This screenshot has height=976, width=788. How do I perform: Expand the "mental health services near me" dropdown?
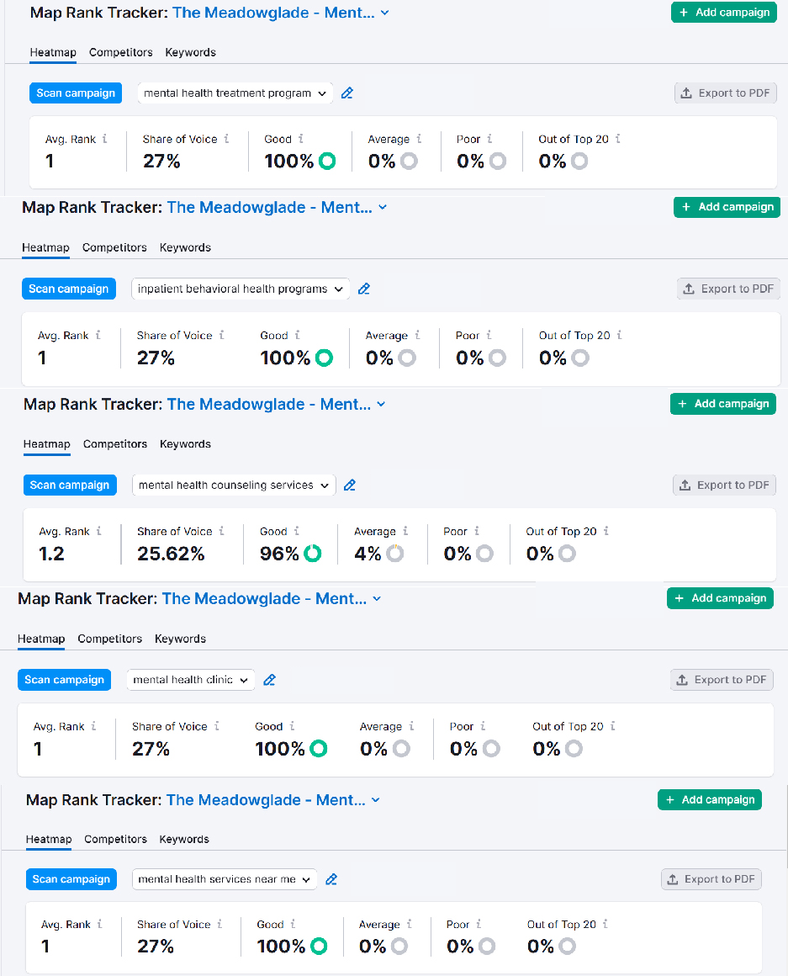coord(225,879)
